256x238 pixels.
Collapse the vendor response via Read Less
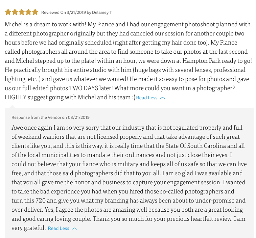tap(59, 228)
